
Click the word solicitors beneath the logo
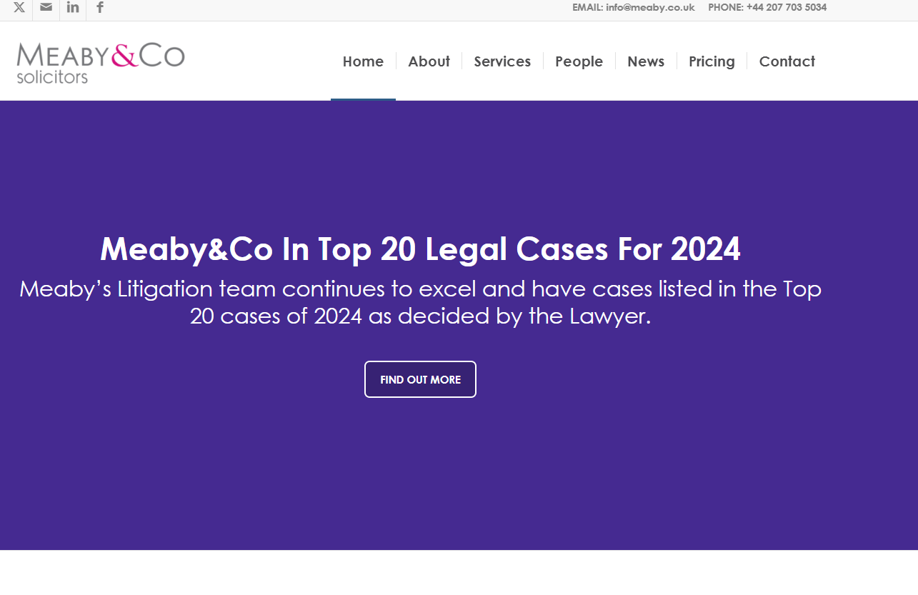[52, 77]
